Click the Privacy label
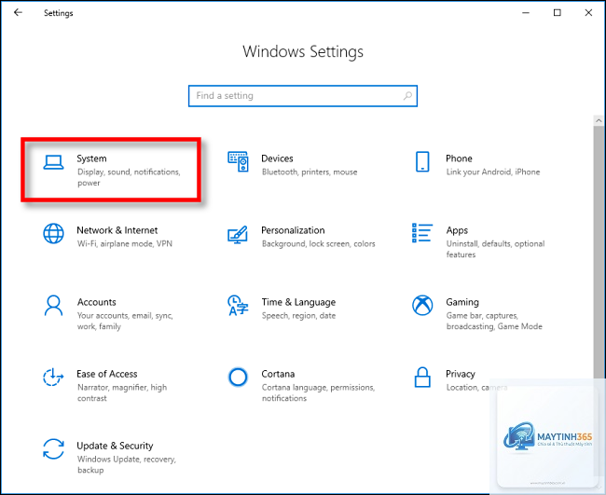606x495 pixels. 461,374
